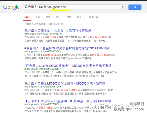Screen dimensions: 147x113
Task: Switch to the 地图 tab
Action: click(48, 17)
